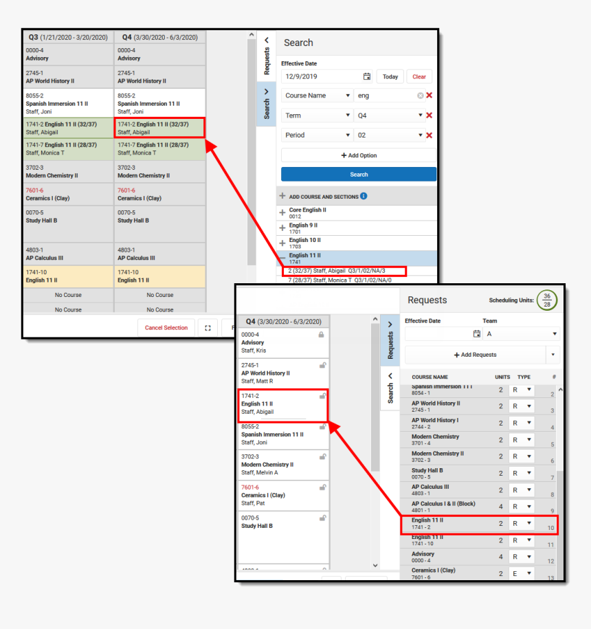Click the Scheduling Units 36/28 indicator

click(547, 300)
